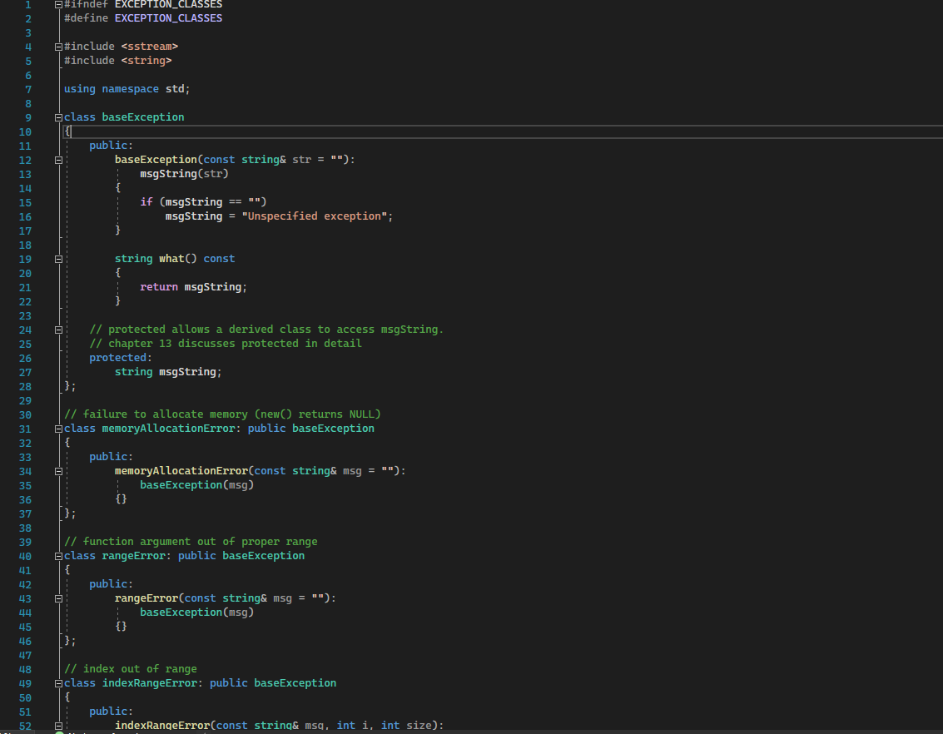Click empty braces '{}' on line 36

[121, 499]
